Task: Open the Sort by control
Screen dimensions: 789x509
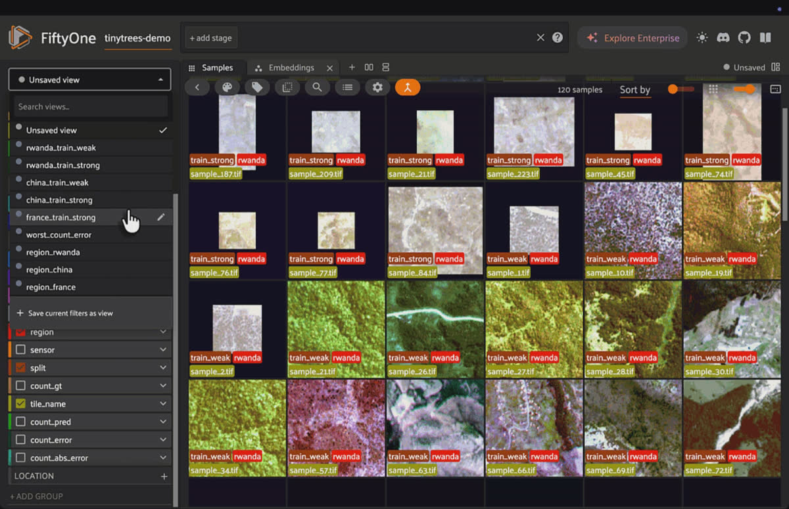Action: 635,90
